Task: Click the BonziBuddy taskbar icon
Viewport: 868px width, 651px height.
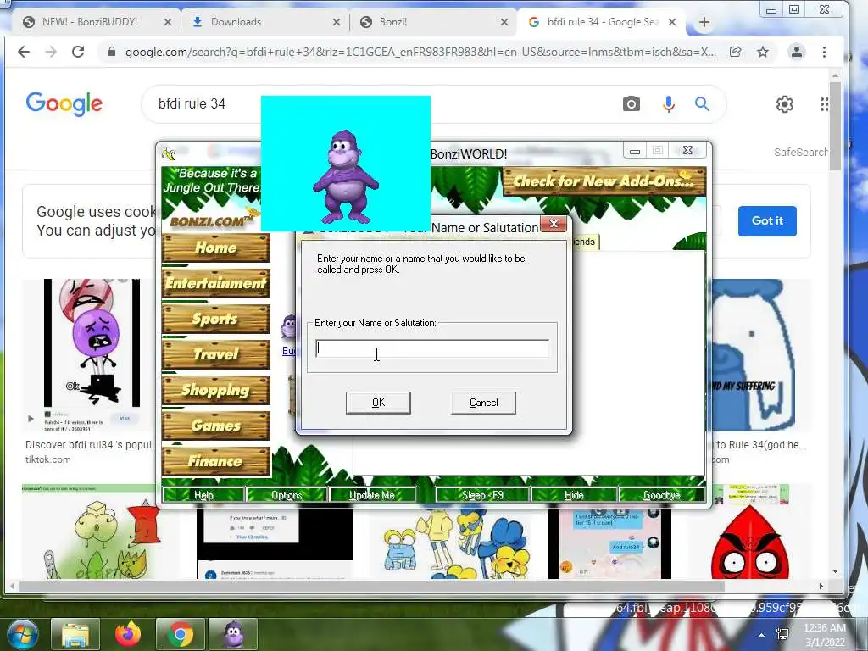Action: (233, 634)
